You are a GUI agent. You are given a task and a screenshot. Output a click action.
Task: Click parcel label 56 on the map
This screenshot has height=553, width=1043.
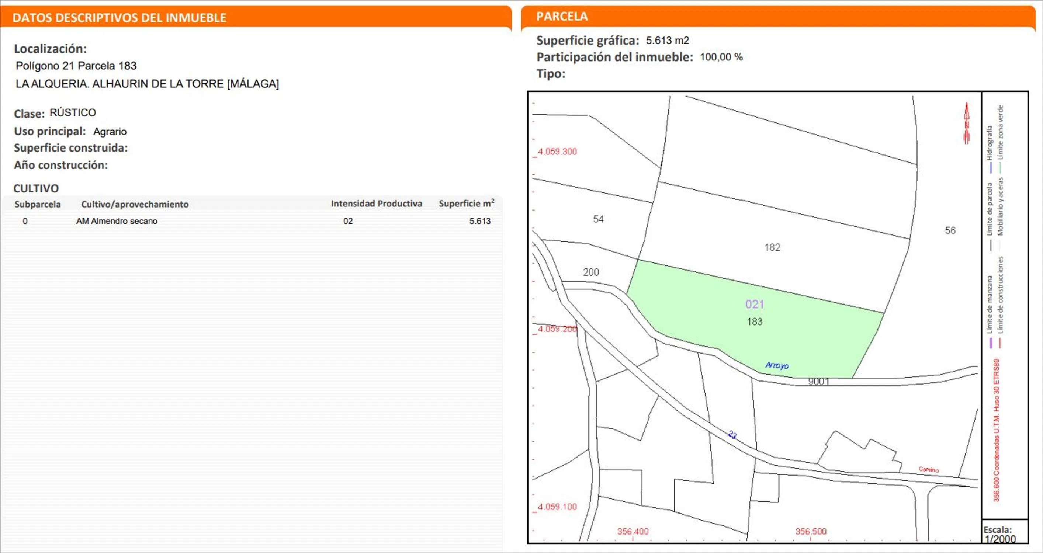point(950,230)
